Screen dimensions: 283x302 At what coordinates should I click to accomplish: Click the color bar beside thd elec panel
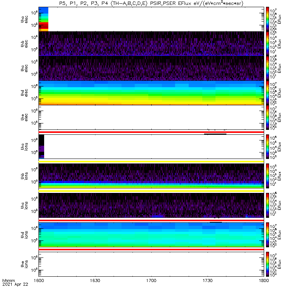(x=268, y=92)
